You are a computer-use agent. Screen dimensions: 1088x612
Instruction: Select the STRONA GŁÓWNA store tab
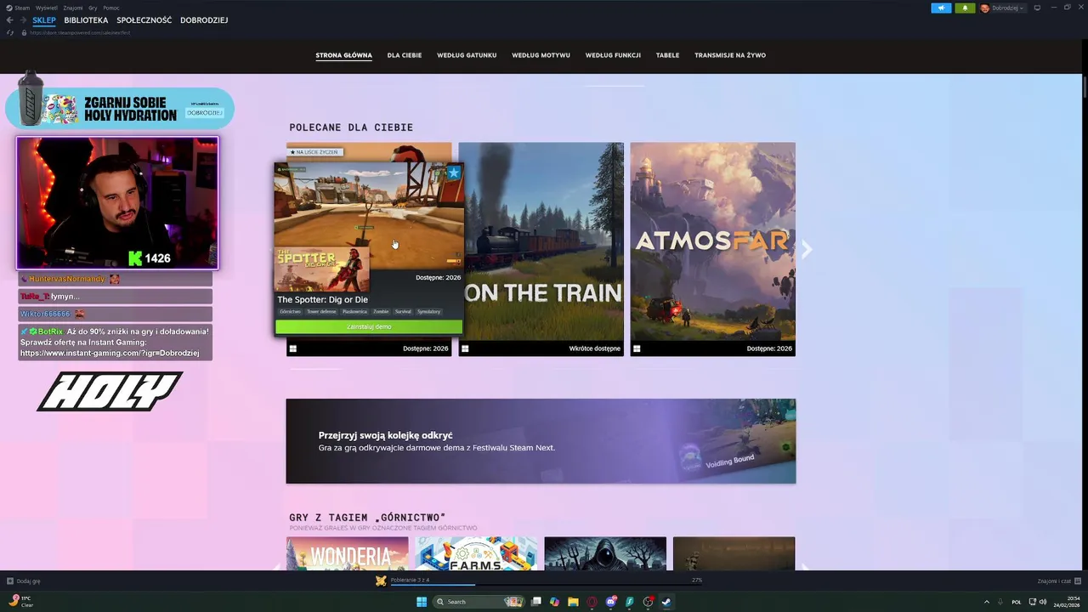(x=343, y=55)
